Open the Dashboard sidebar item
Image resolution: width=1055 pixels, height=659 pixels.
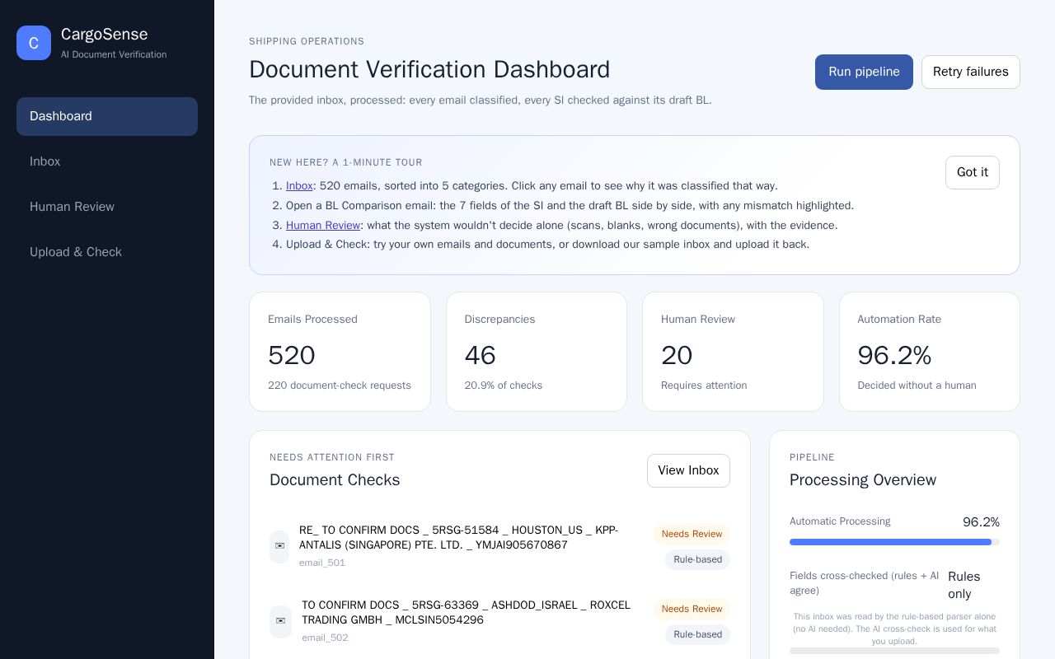[107, 116]
